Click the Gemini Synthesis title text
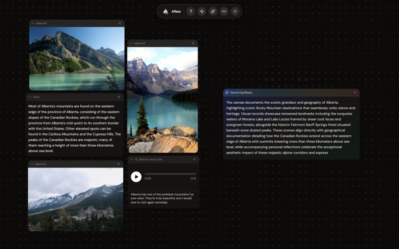 coord(241,92)
